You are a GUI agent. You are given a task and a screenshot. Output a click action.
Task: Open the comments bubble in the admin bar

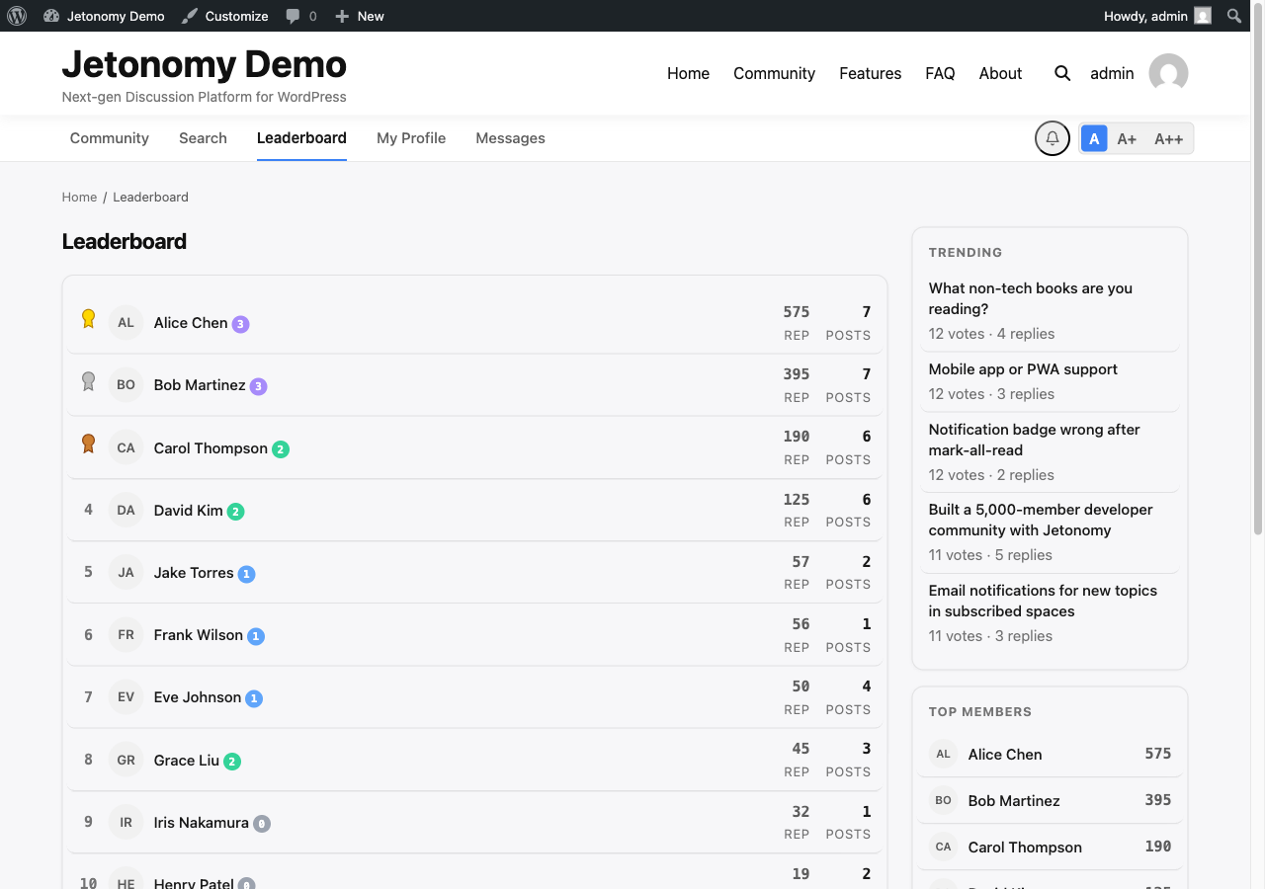point(292,15)
